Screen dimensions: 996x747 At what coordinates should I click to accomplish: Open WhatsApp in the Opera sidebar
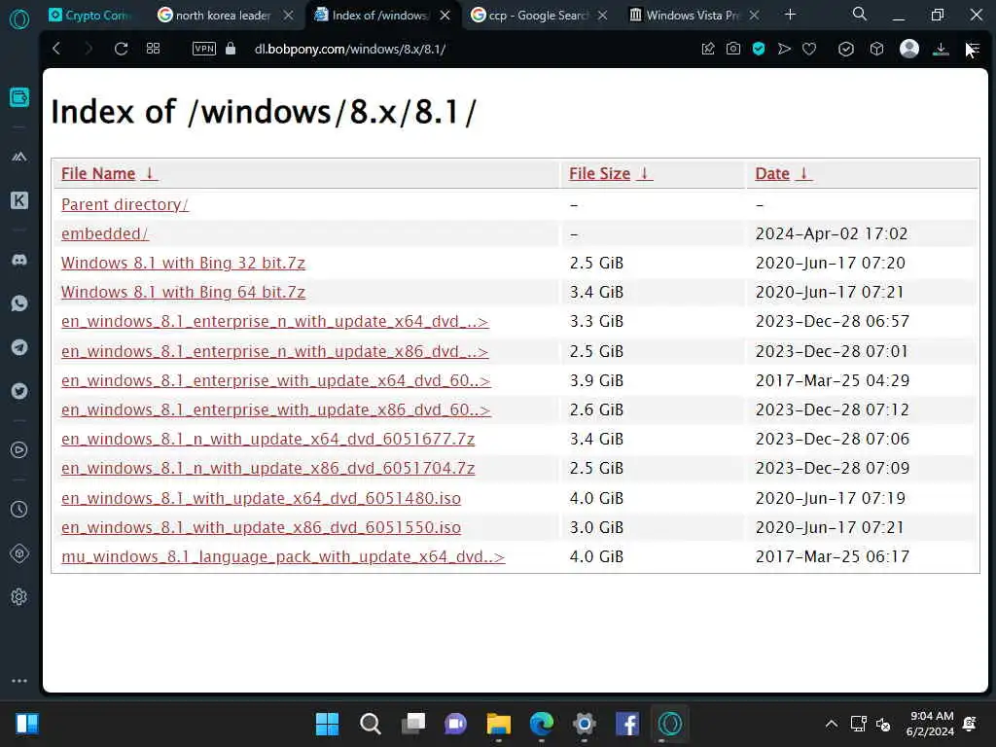click(19, 303)
